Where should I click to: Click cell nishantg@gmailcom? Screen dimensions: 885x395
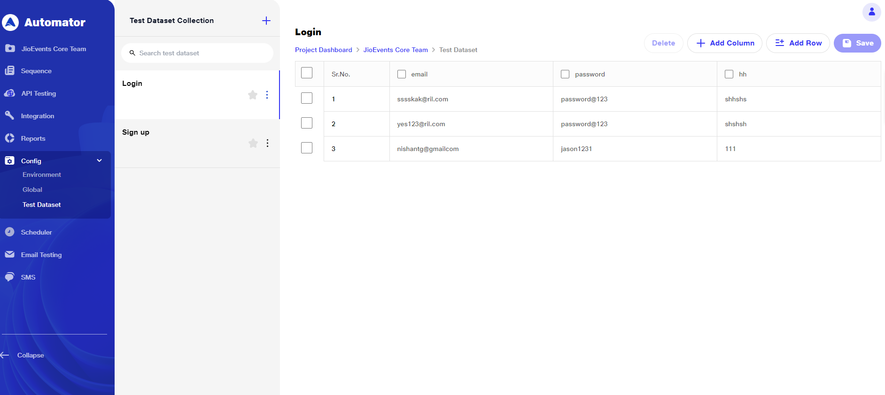tap(471, 149)
